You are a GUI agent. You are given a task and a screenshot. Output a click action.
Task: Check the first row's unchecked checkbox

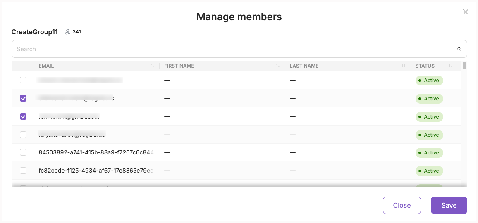point(23,80)
